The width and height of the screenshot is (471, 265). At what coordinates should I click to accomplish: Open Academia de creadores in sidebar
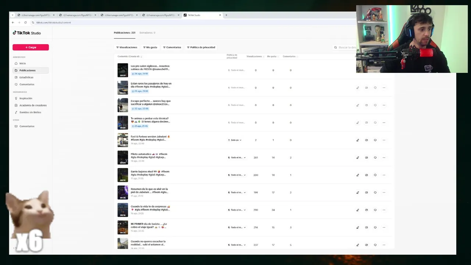pyautogui.click(x=31, y=105)
